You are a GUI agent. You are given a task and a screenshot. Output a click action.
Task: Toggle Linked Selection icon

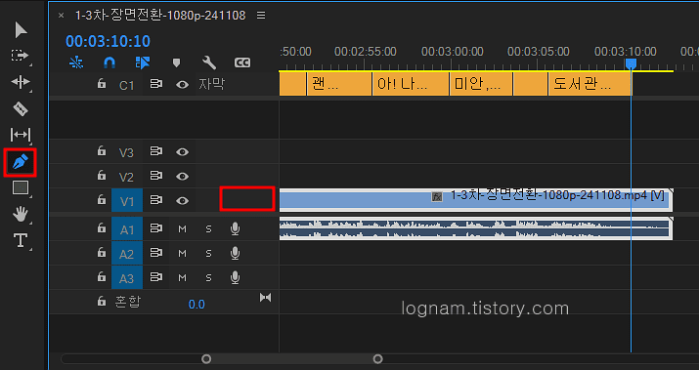143,62
